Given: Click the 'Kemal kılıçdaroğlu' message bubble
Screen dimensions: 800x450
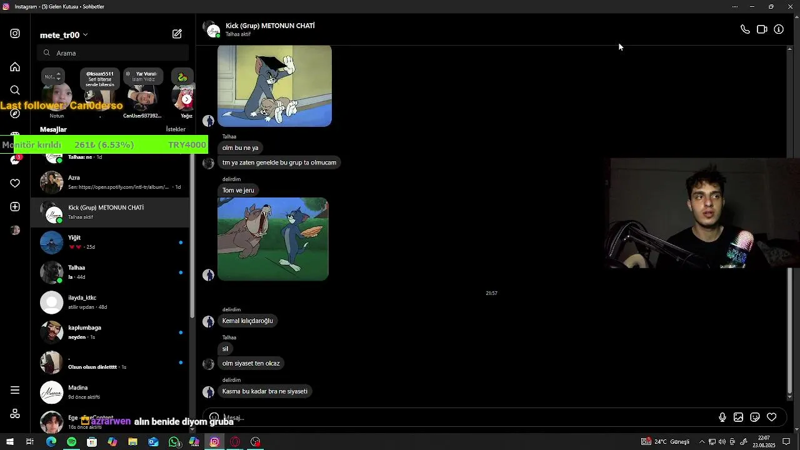Looking at the screenshot, I should pos(247,321).
